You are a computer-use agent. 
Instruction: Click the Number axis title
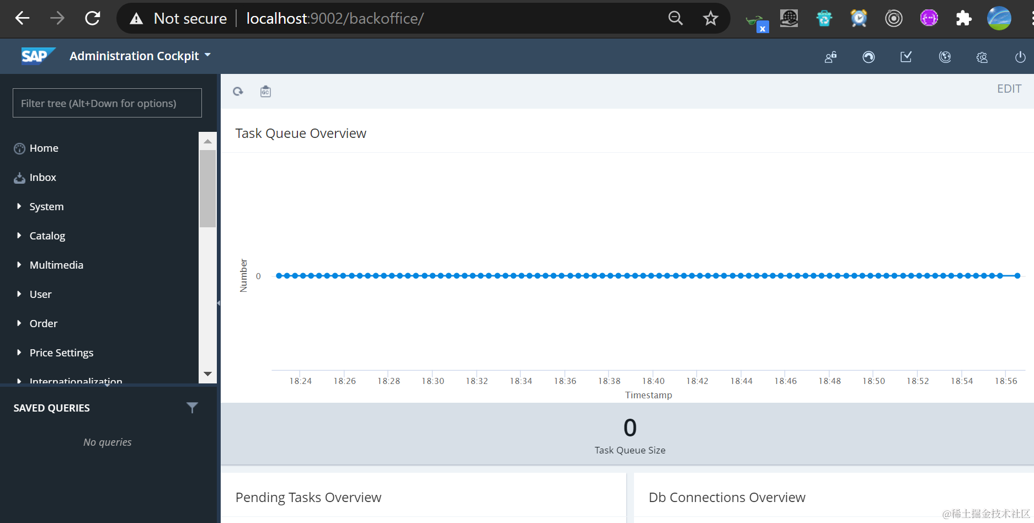coord(243,275)
